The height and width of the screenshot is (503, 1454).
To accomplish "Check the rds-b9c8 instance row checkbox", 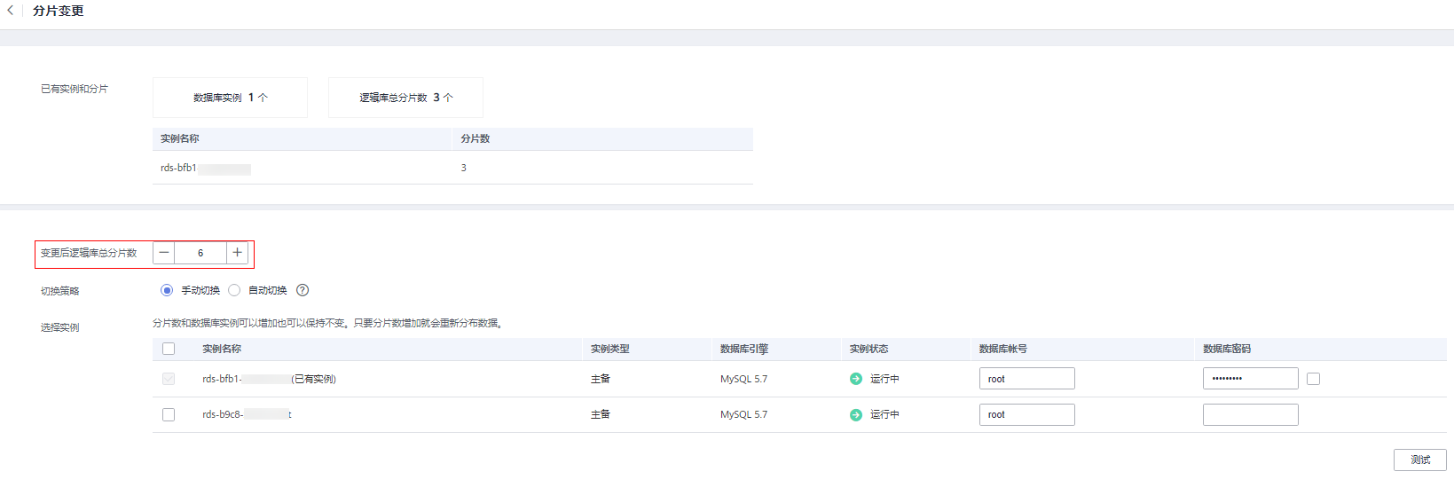I will point(169,414).
